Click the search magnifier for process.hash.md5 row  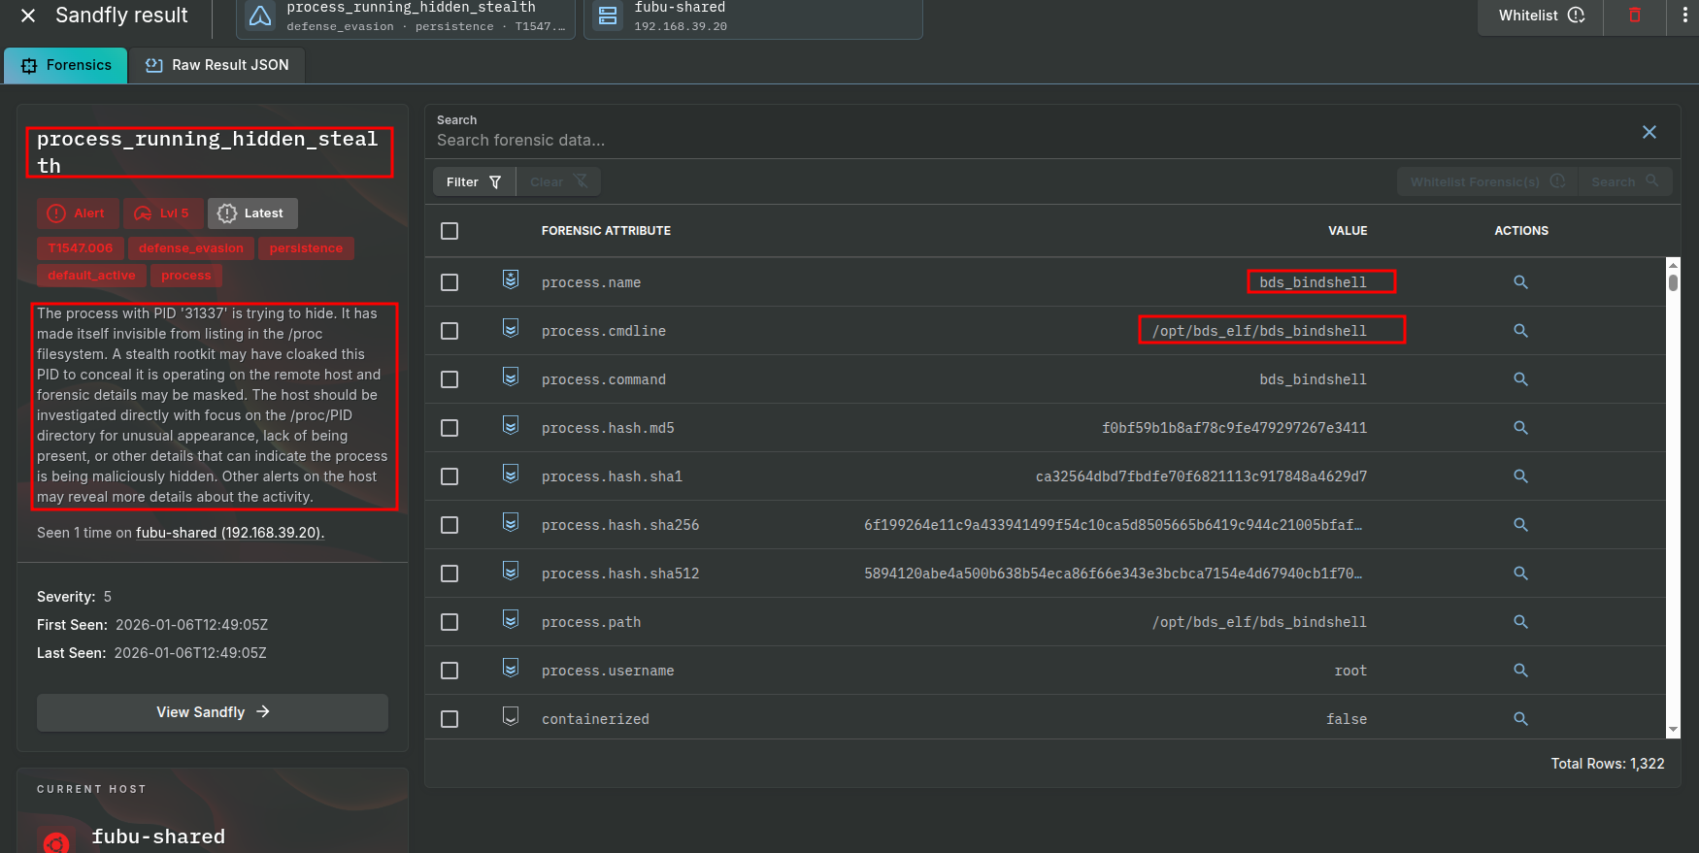(x=1520, y=428)
